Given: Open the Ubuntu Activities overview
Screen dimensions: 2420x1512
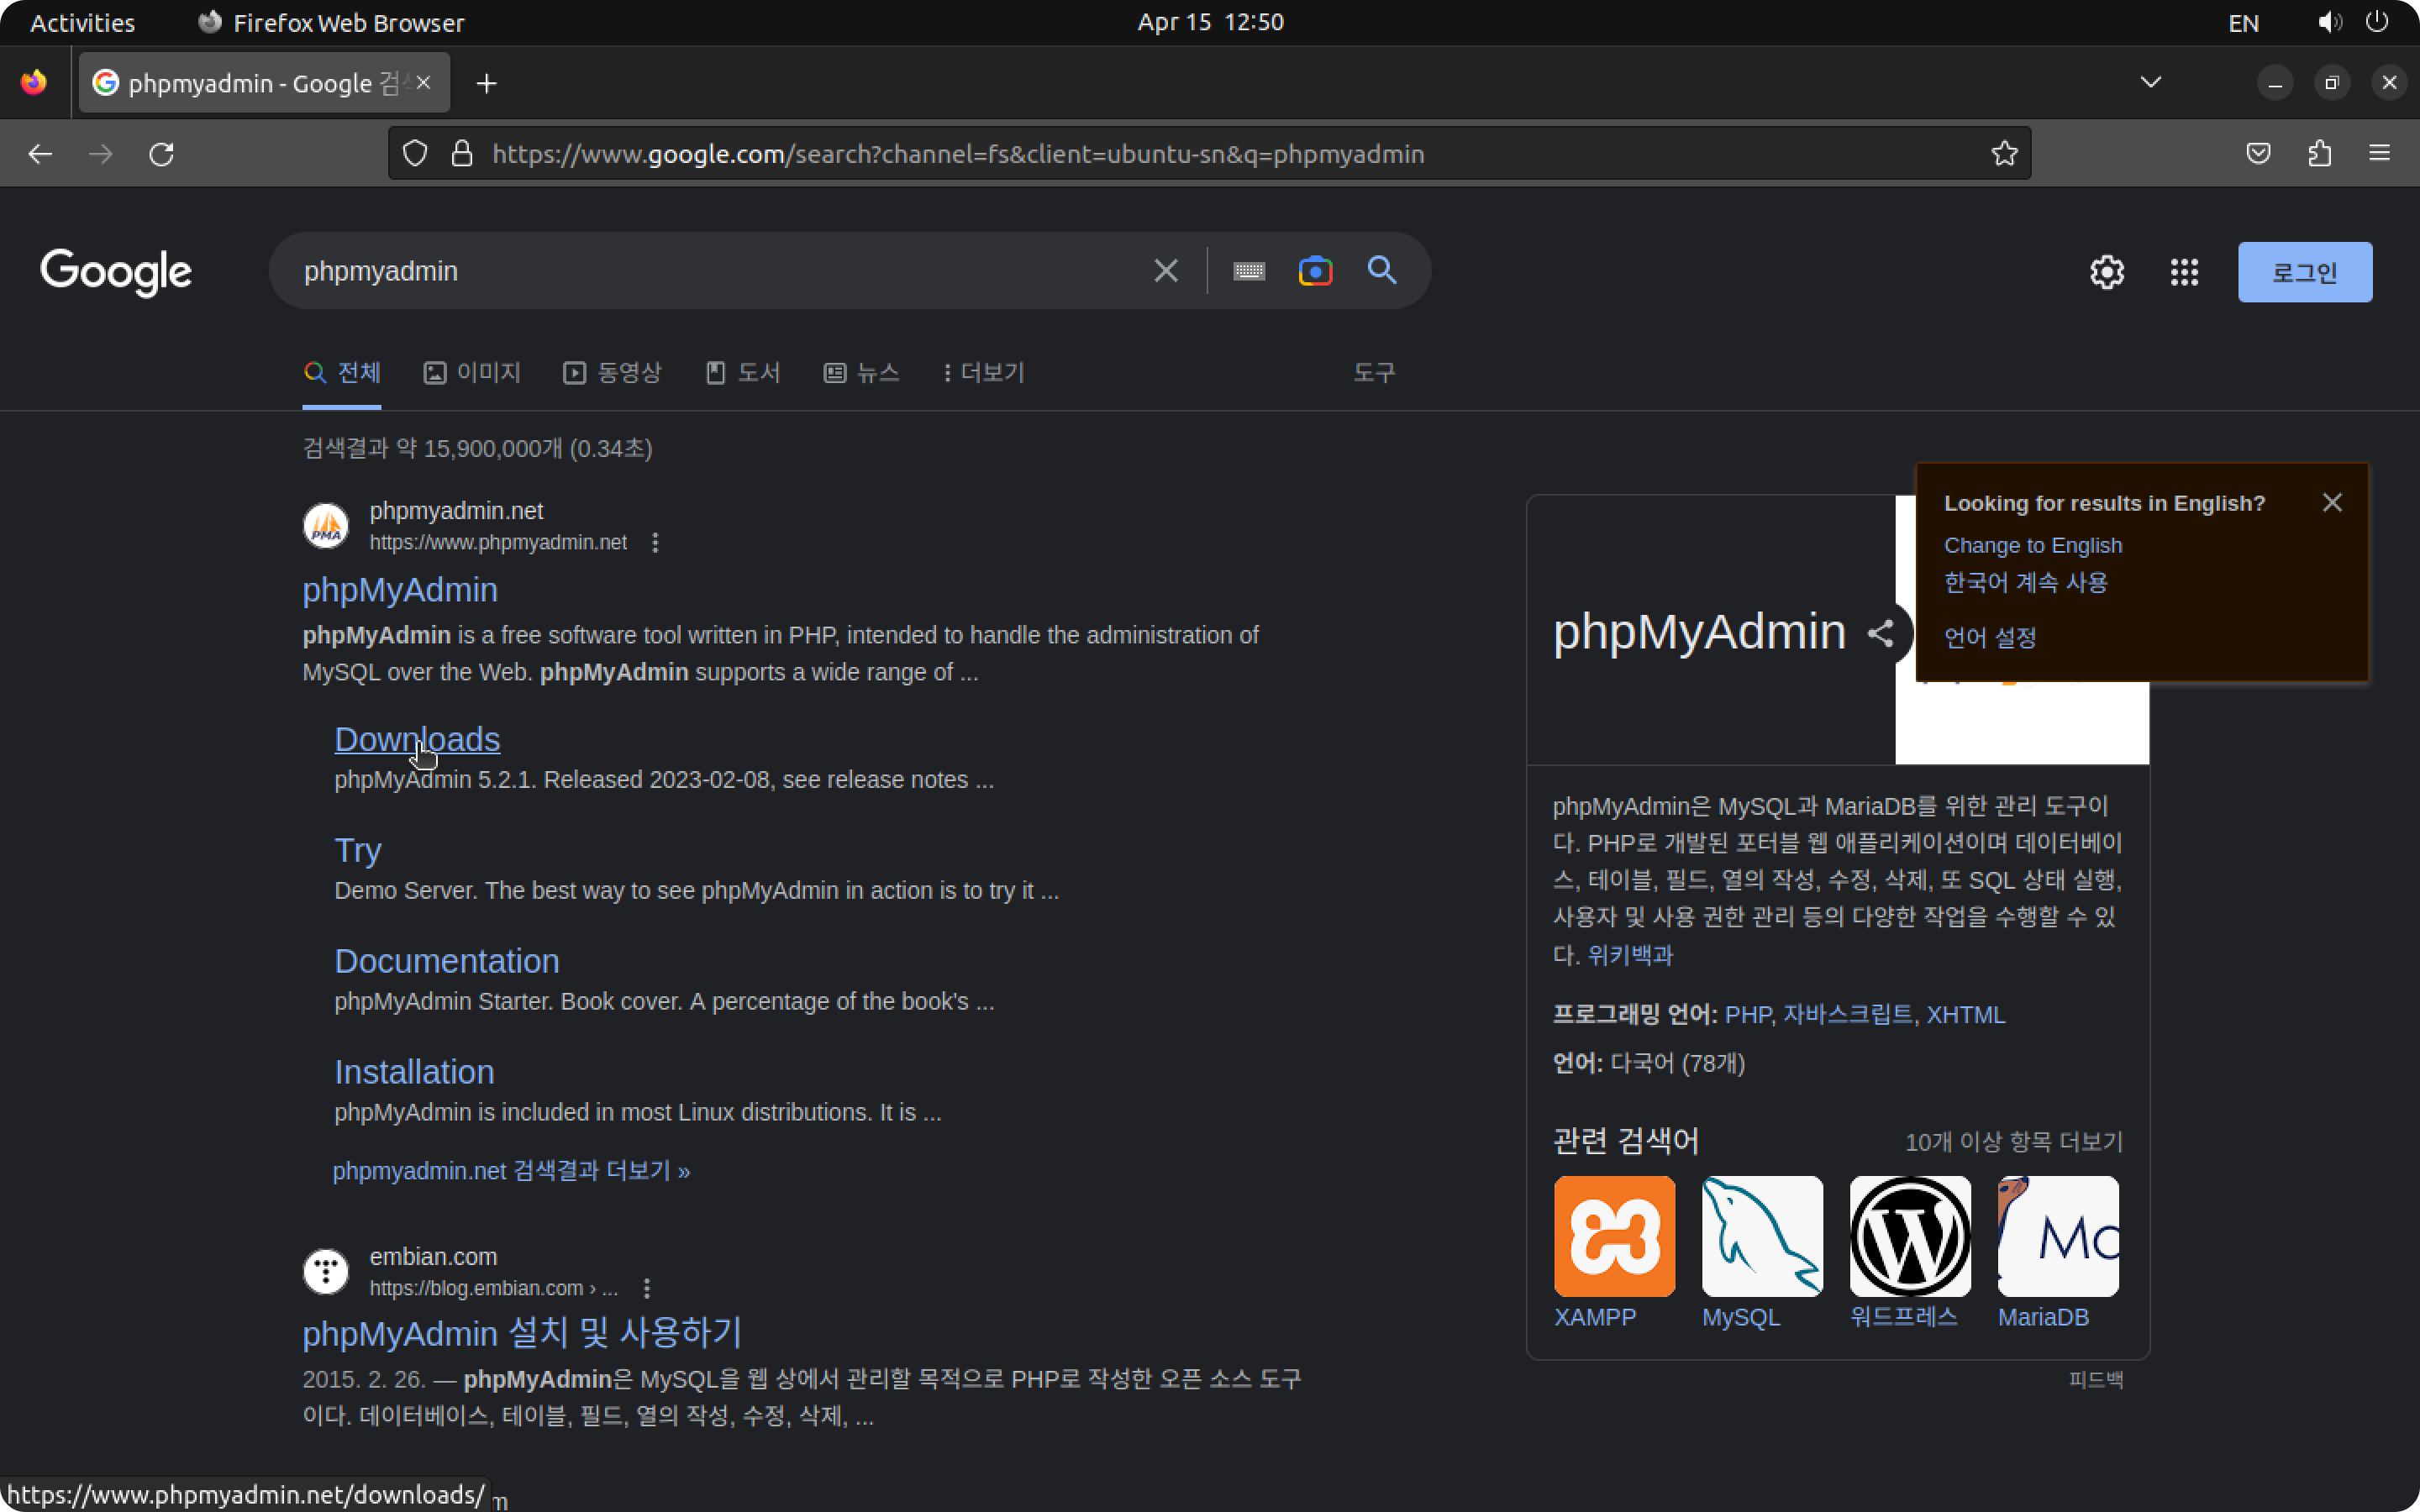Looking at the screenshot, I should [x=82, y=22].
